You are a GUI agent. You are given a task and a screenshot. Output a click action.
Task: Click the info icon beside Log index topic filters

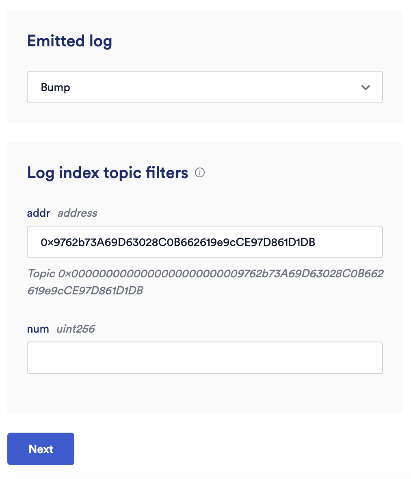pyautogui.click(x=200, y=173)
